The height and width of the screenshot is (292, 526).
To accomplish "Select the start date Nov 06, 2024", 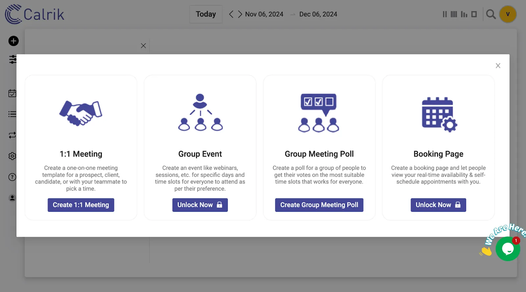I will pyautogui.click(x=264, y=14).
